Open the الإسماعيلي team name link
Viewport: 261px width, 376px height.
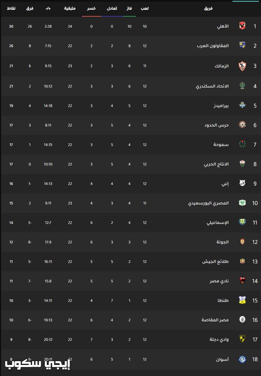218,223
